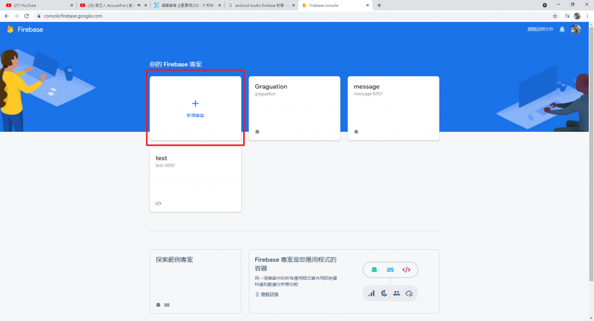
Task: Open Chrome profile avatar in toolbar
Action: tap(577, 16)
